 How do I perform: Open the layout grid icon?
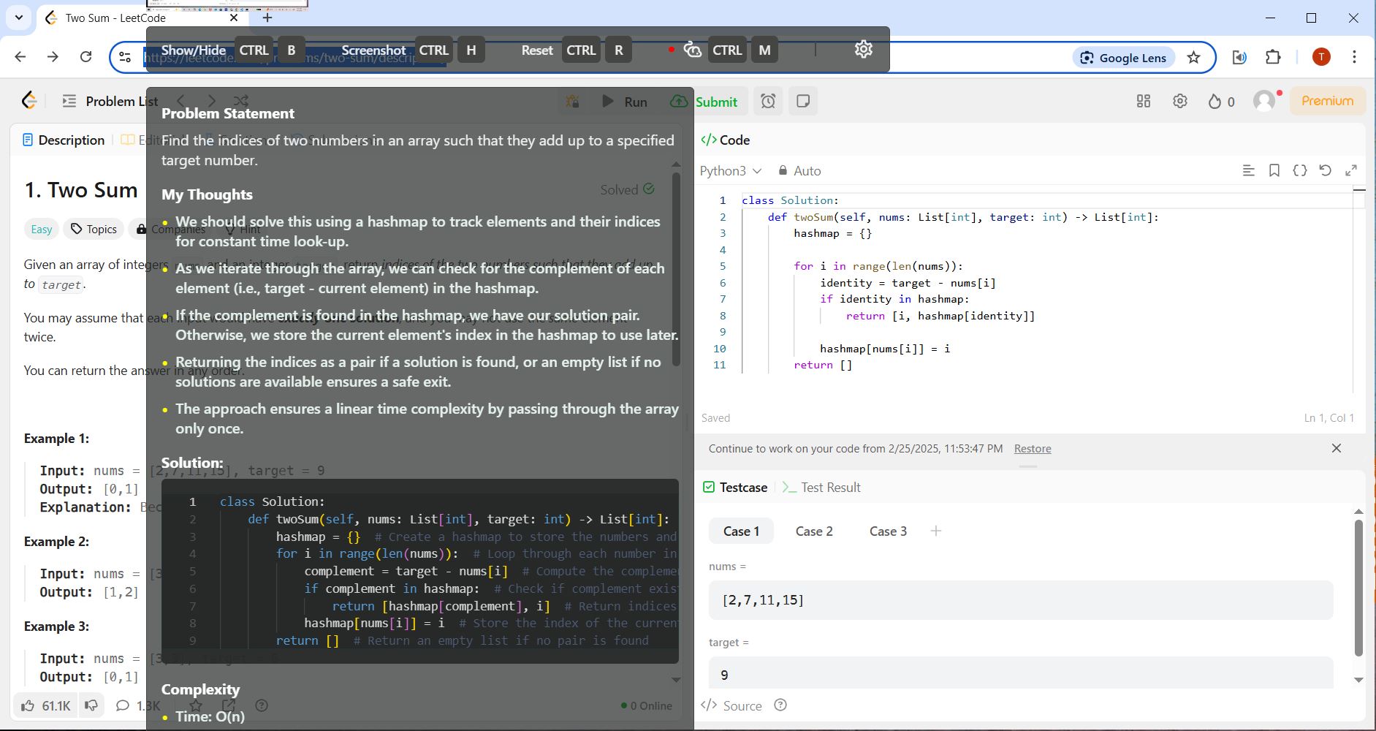point(1144,101)
